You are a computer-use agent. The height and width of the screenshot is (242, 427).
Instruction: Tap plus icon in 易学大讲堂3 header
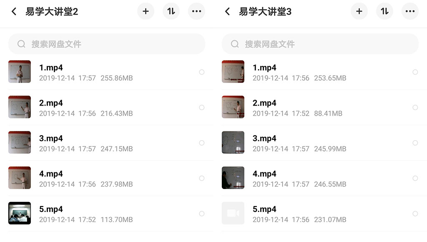(359, 11)
